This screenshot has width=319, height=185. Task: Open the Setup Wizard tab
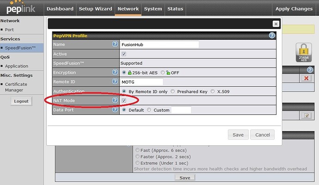click(x=95, y=9)
